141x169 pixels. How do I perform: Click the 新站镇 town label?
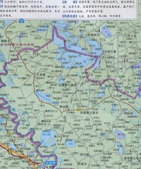pos(64,106)
